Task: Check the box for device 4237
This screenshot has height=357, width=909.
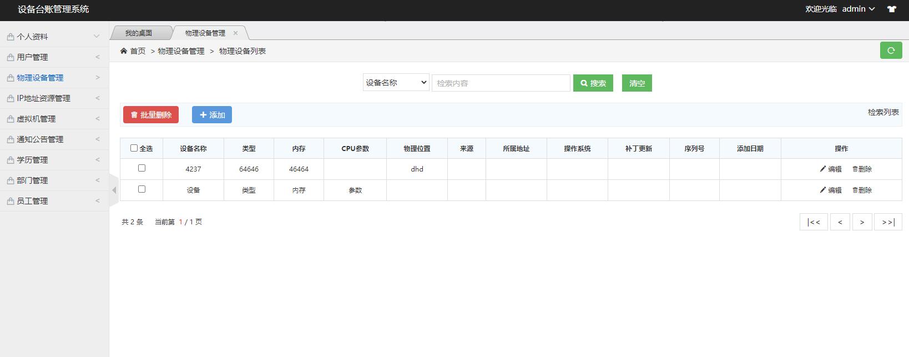Action: pos(142,168)
